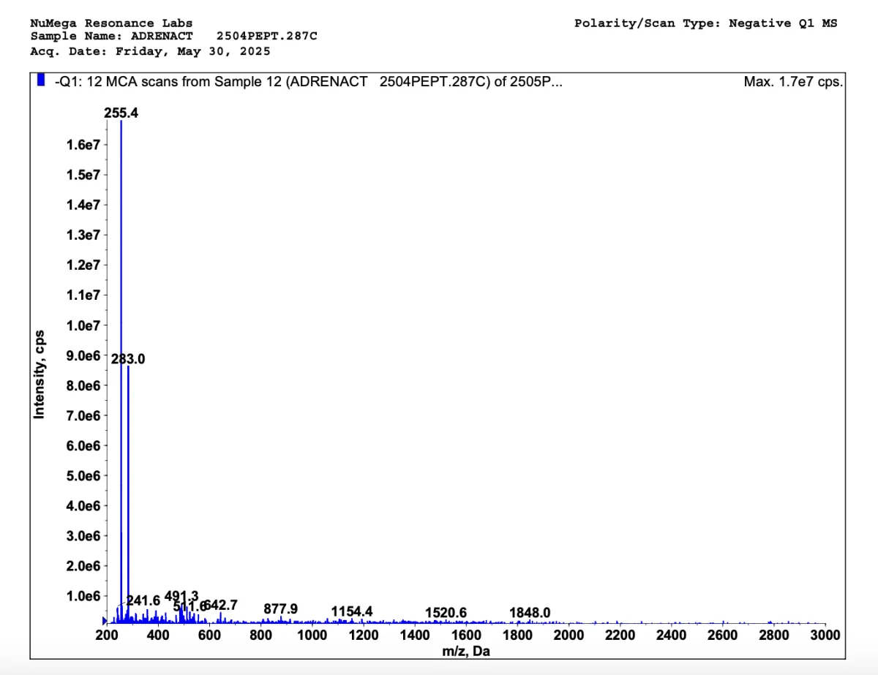Viewport: 878px width, 675px height.
Task: Click 'Polarity/Scan Type: Negative Q1 MS' text
Action: click(x=706, y=23)
